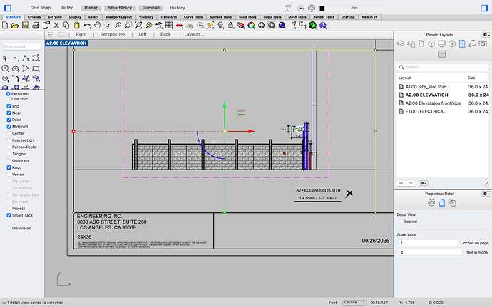
Task: Click the Cut scissors icon
Action: click(56, 26)
